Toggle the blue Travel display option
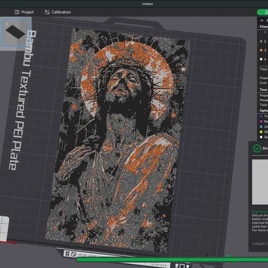This screenshot has width=268, height=268. point(261,116)
